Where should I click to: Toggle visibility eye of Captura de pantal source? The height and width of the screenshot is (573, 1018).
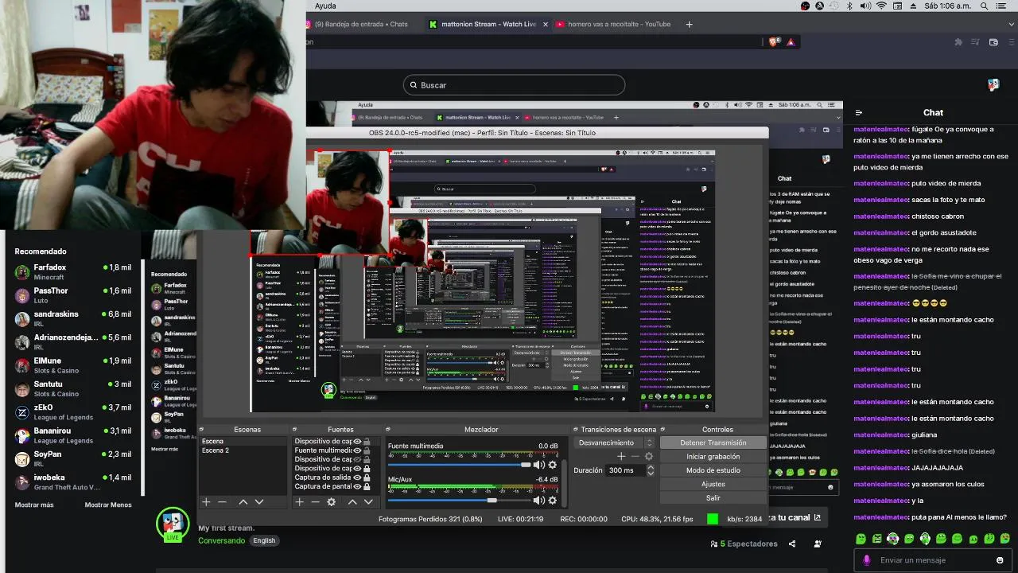pyautogui.click(x=357, y=486)
